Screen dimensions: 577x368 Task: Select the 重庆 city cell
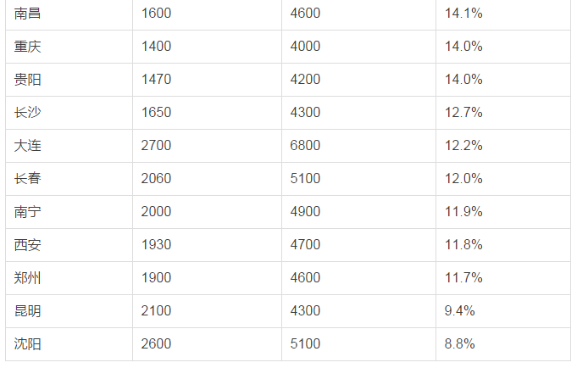point(28,47)
